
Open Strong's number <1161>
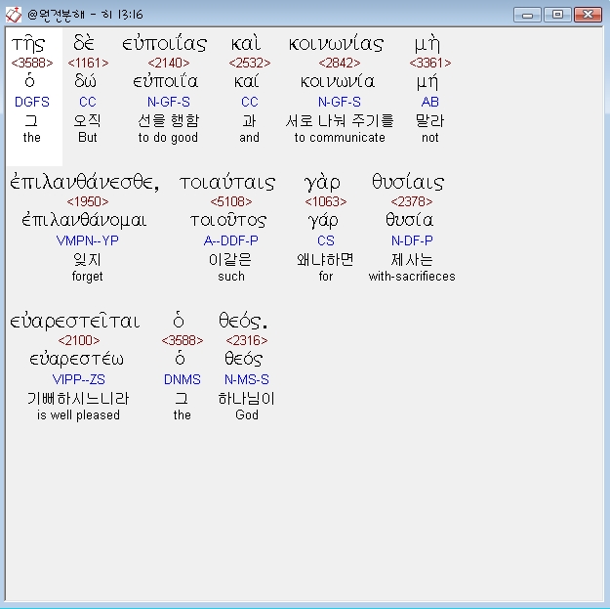[x=88, y=63]
